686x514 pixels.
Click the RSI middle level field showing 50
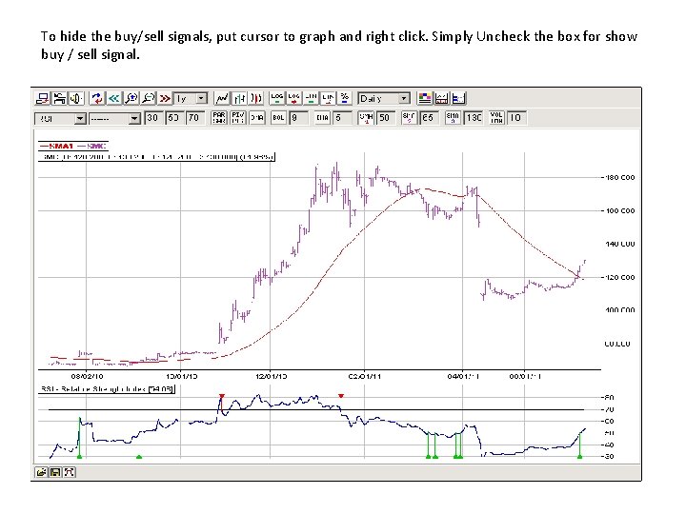tap(174, 118)
